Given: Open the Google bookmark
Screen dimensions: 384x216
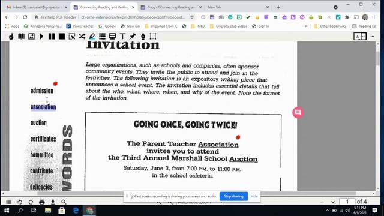Looking at the screenshot, I should [x=107, y=26].
